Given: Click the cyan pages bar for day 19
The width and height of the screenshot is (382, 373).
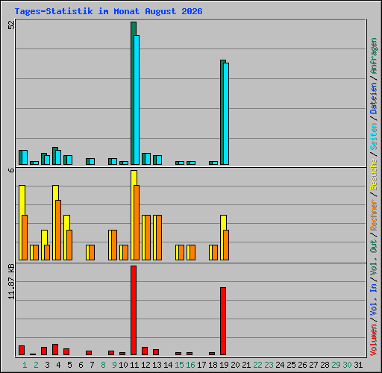Looking at the screenshot, I should click(x=226, y=113).
